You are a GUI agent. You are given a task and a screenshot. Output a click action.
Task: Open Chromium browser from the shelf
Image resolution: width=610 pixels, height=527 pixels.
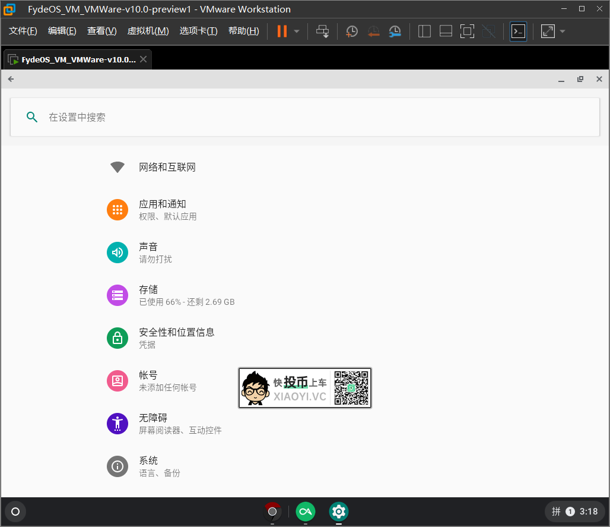(272, 512)
